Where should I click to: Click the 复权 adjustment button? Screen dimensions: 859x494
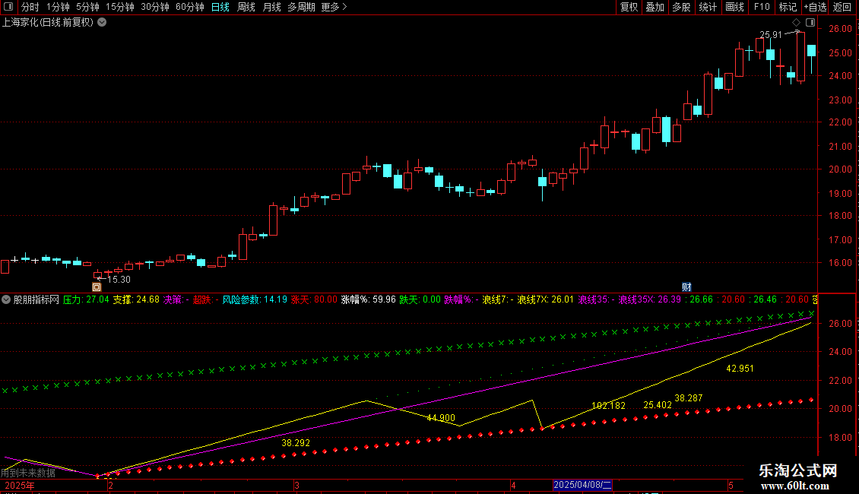coord(629,7)
